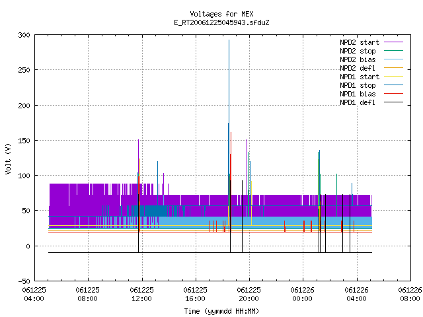The width and height of the screenshot is (423, 317).
Task: Click the x-axis tick label 061225 04:00
Action: pyautogui.click(x=34, y=295)
